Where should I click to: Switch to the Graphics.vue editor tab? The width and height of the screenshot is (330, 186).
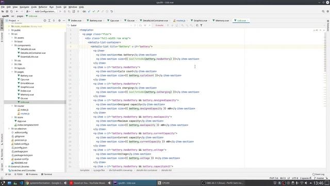coord(201,21)
